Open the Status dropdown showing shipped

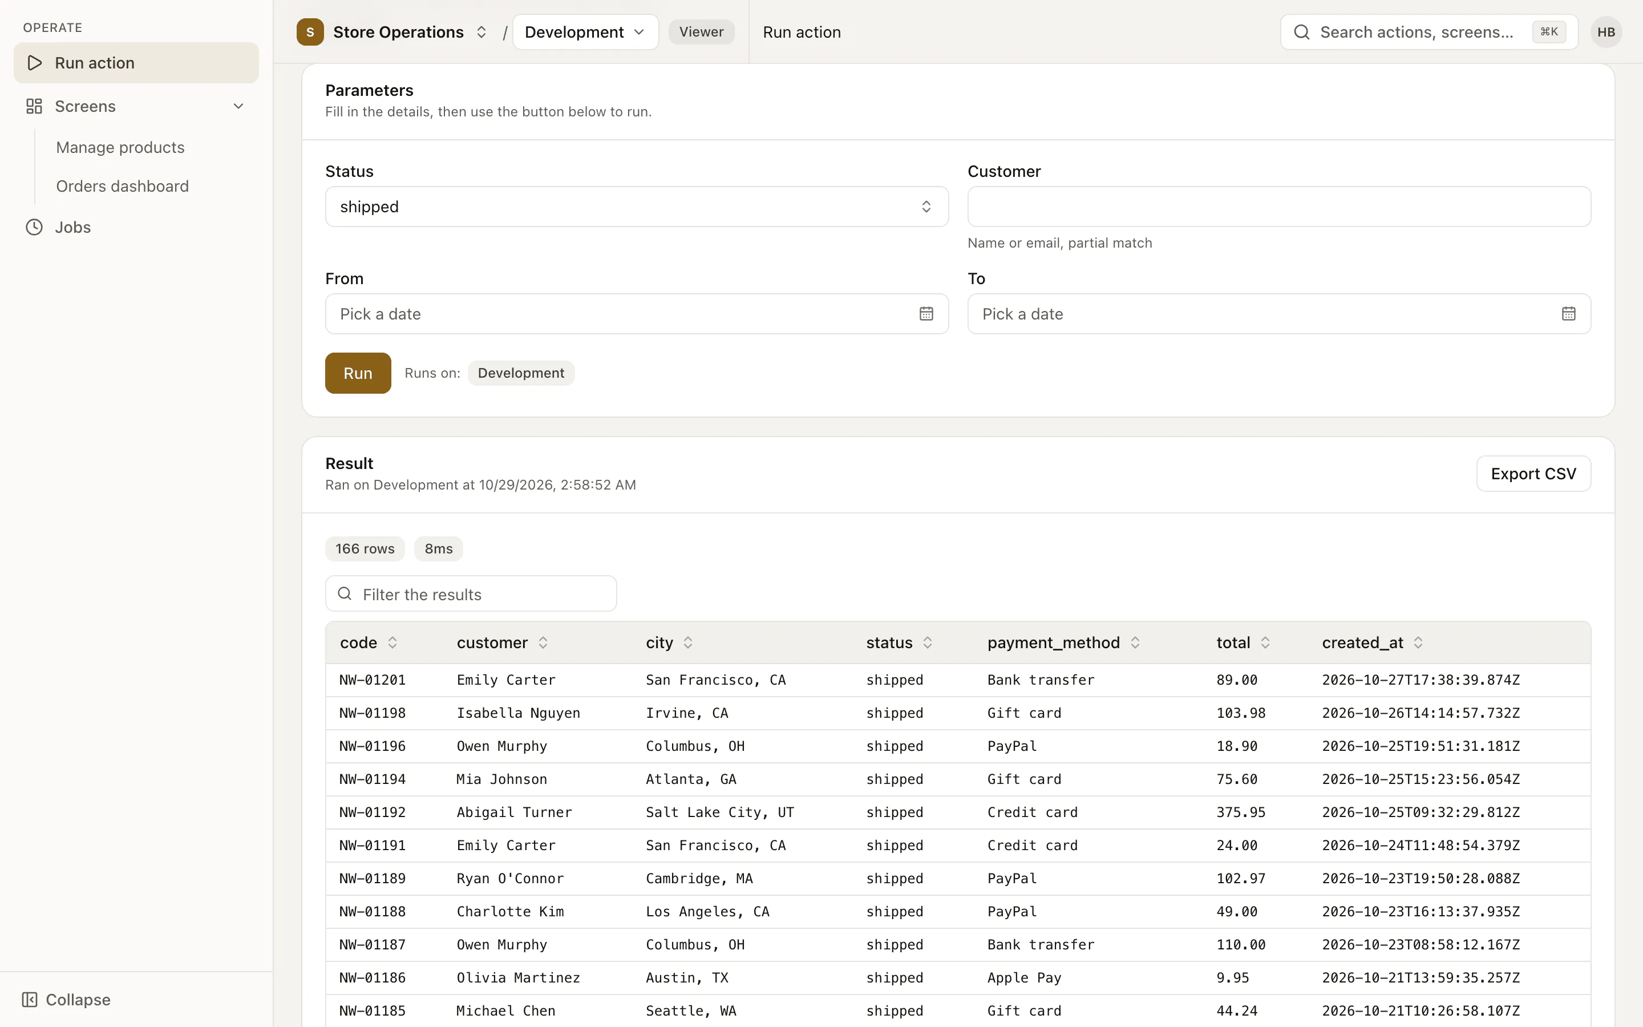coord(637,207)
